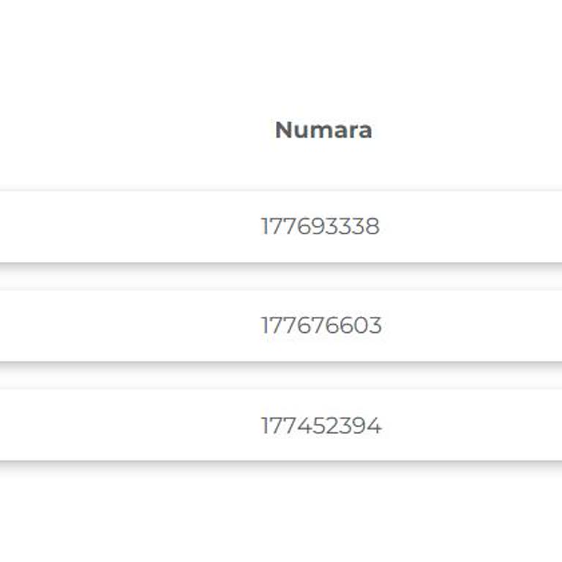The image size is (562, 562).
Task: Select number 177676603
Action: pyautogui.click(x=321, y=326)
